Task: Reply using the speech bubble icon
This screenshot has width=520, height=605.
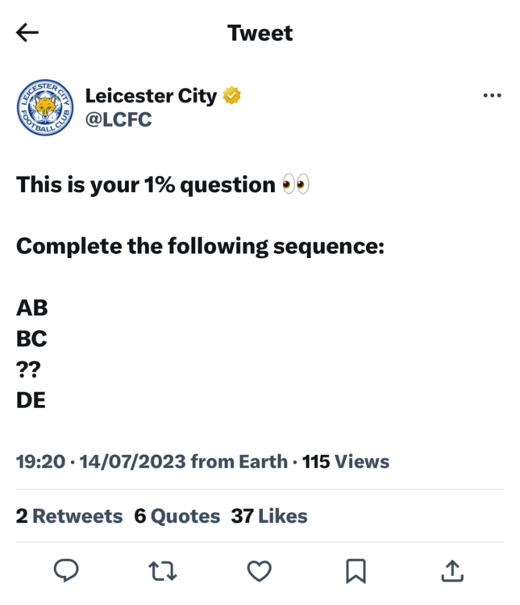Action: [66, 570]
